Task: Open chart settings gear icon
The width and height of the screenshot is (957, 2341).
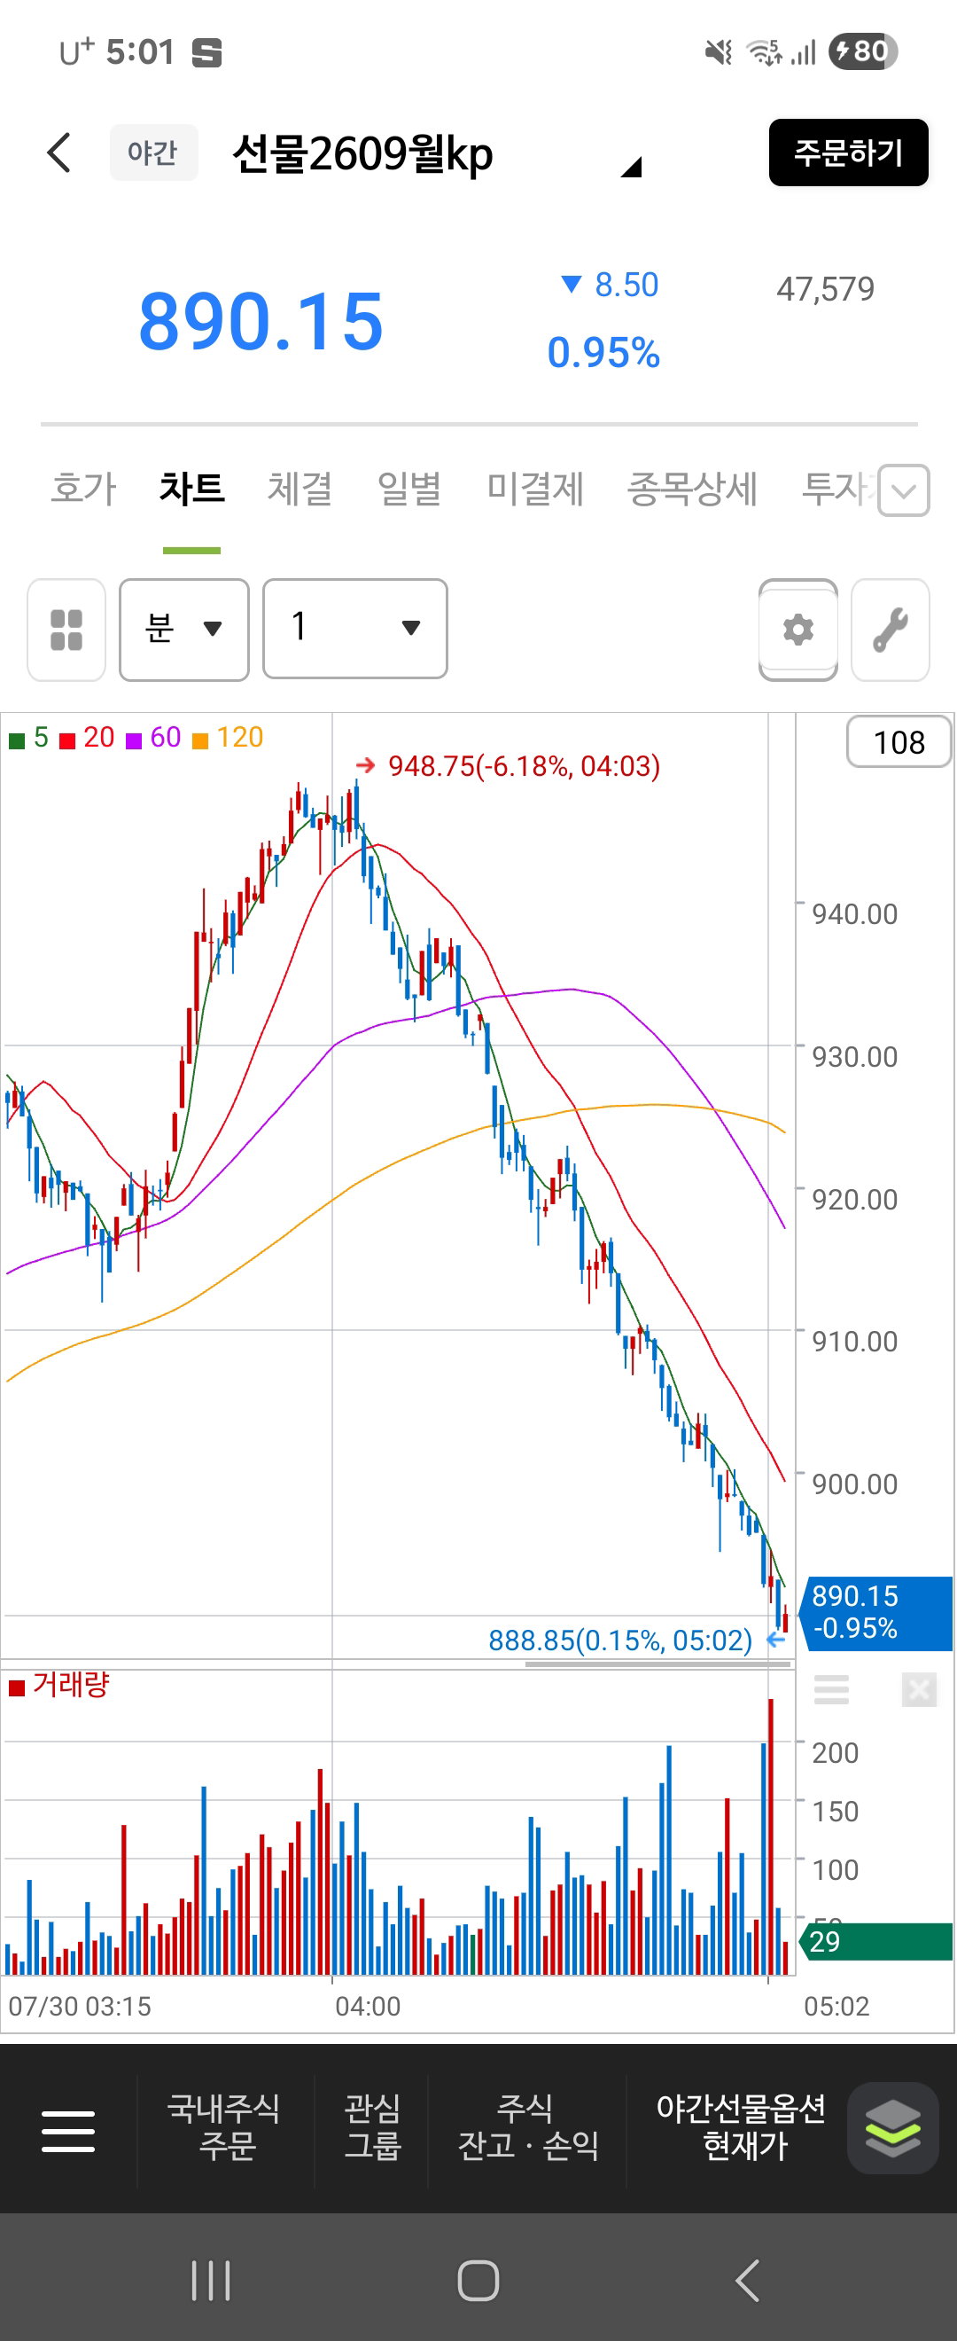Action: (x=798, y=630)
